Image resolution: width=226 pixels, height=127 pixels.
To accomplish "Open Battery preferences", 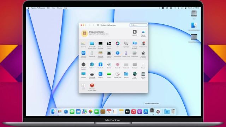I will (x=109, y=74).
